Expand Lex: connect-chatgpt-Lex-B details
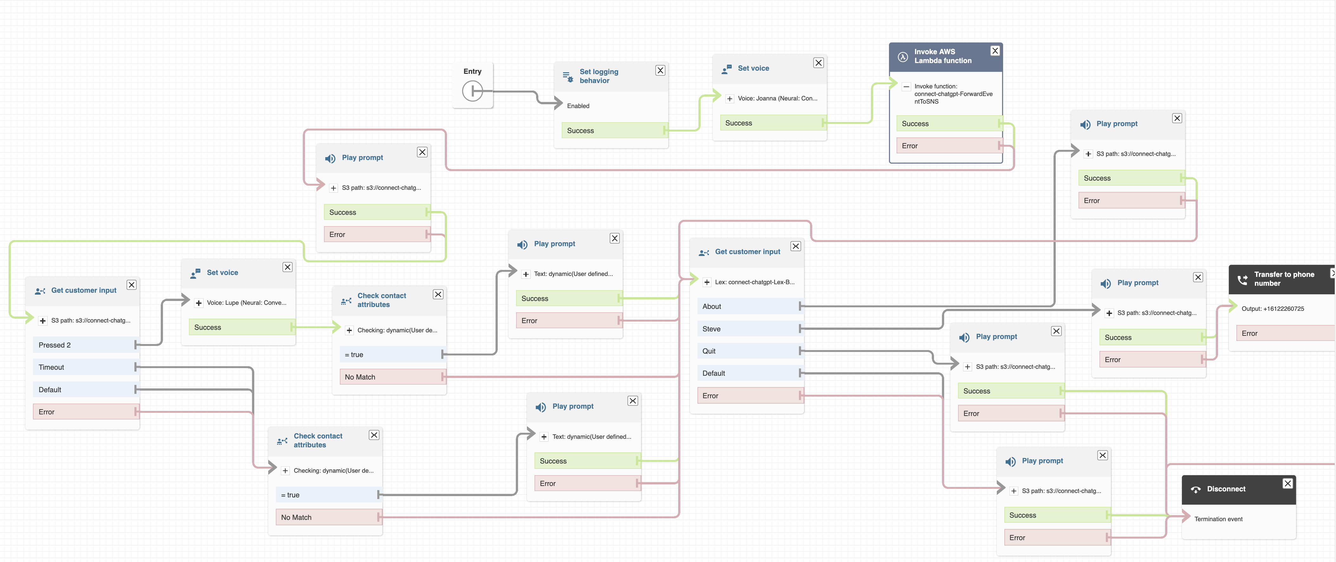This screenshot has height=562, width=1336. pos(706,283)
